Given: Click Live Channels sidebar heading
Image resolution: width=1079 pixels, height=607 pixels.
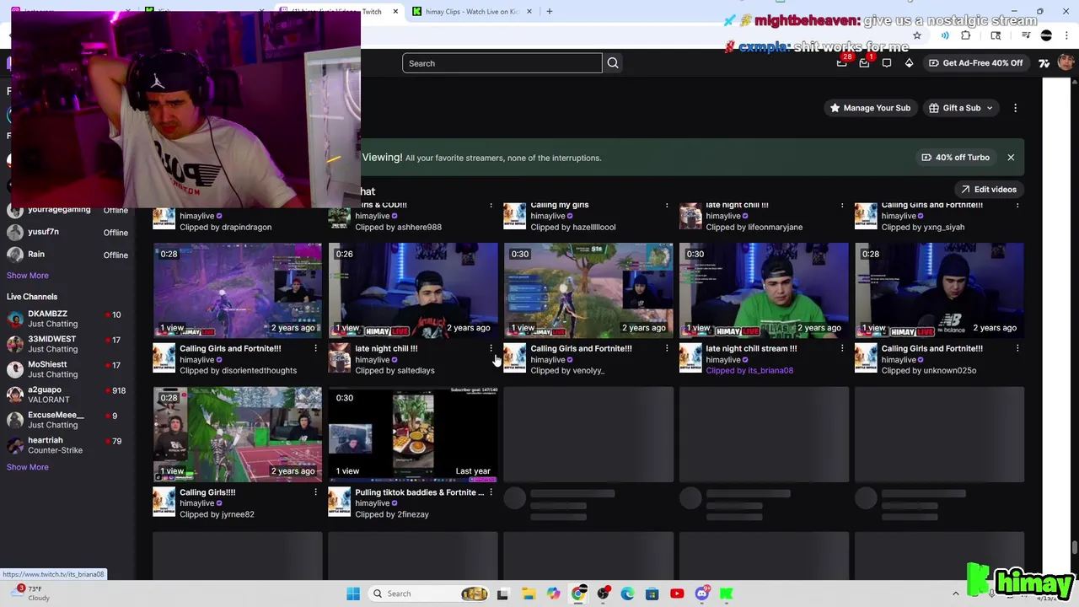Looking at the screenshot, I should (x=32, y=297).
